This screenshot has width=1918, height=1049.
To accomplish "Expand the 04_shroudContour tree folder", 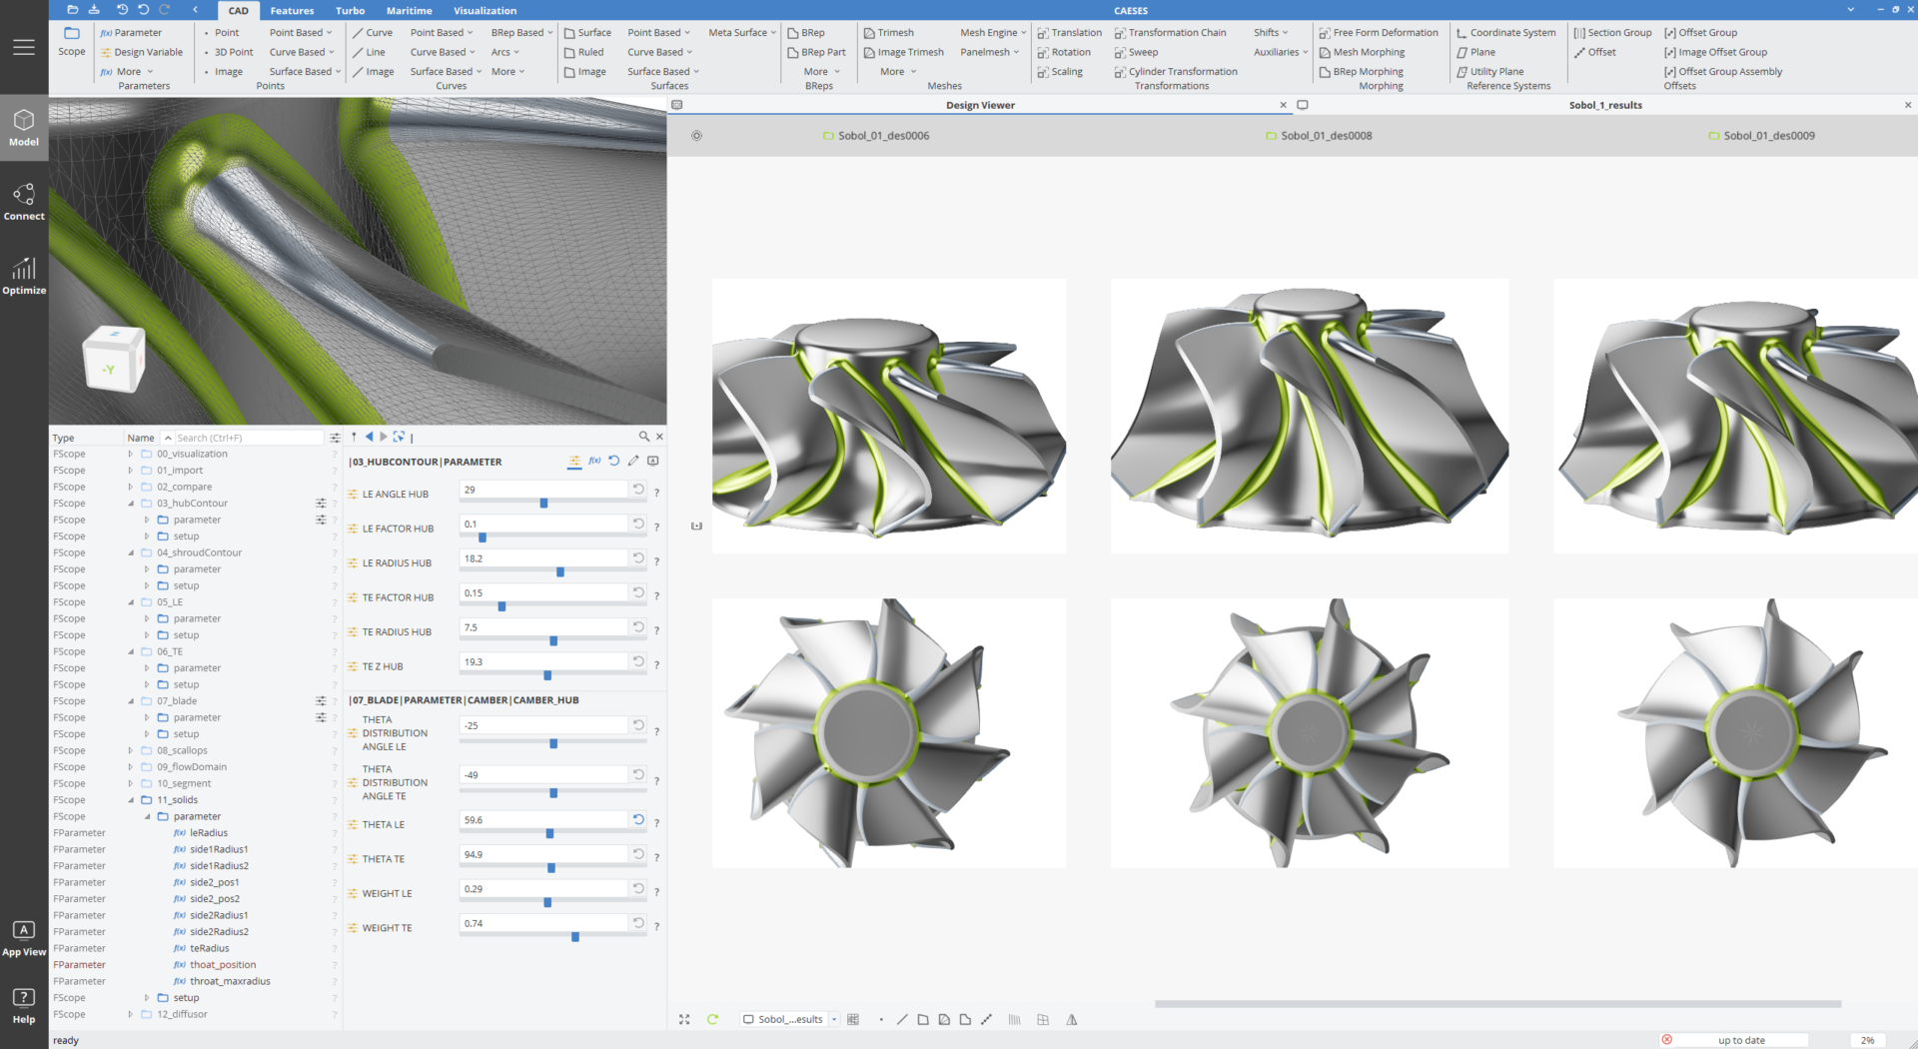I will (131, 552).
